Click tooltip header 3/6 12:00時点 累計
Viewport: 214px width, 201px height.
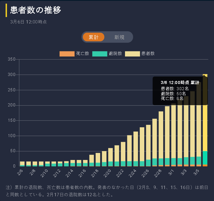180,82
